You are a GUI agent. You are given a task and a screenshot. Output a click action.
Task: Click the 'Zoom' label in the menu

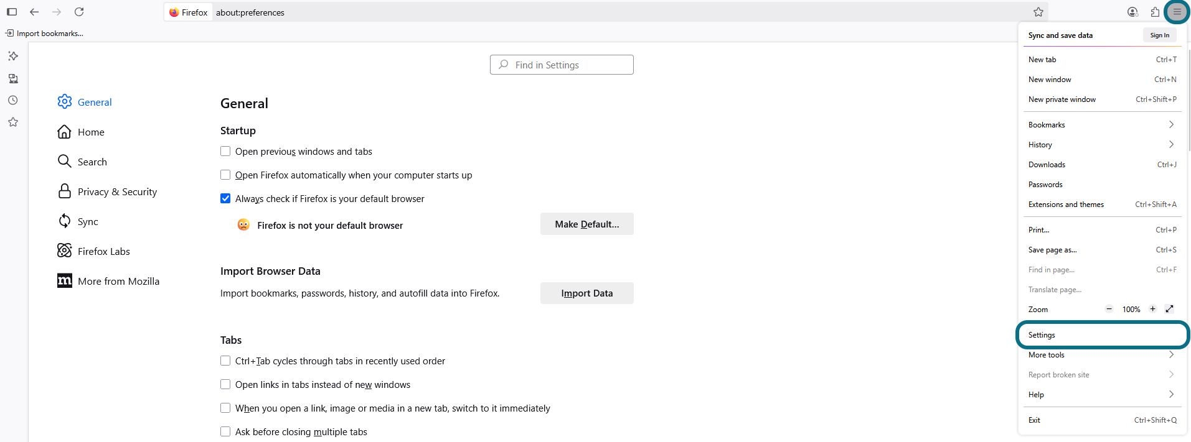(1038, 310)
